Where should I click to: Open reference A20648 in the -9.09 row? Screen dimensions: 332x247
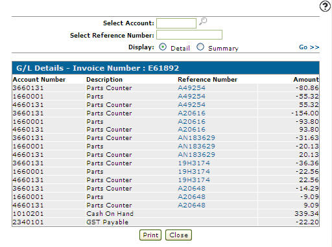[x=191, y=196]
